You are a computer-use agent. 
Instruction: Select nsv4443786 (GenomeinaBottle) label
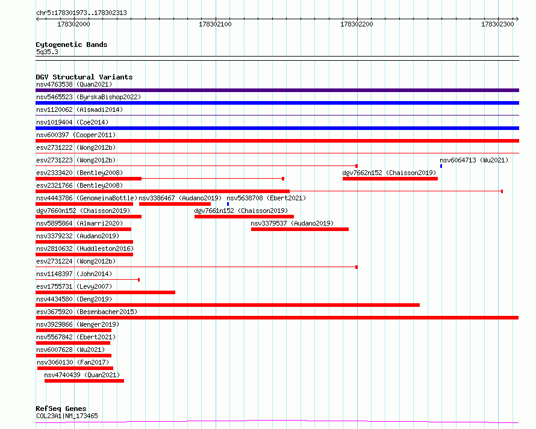[x=87, y=198]
